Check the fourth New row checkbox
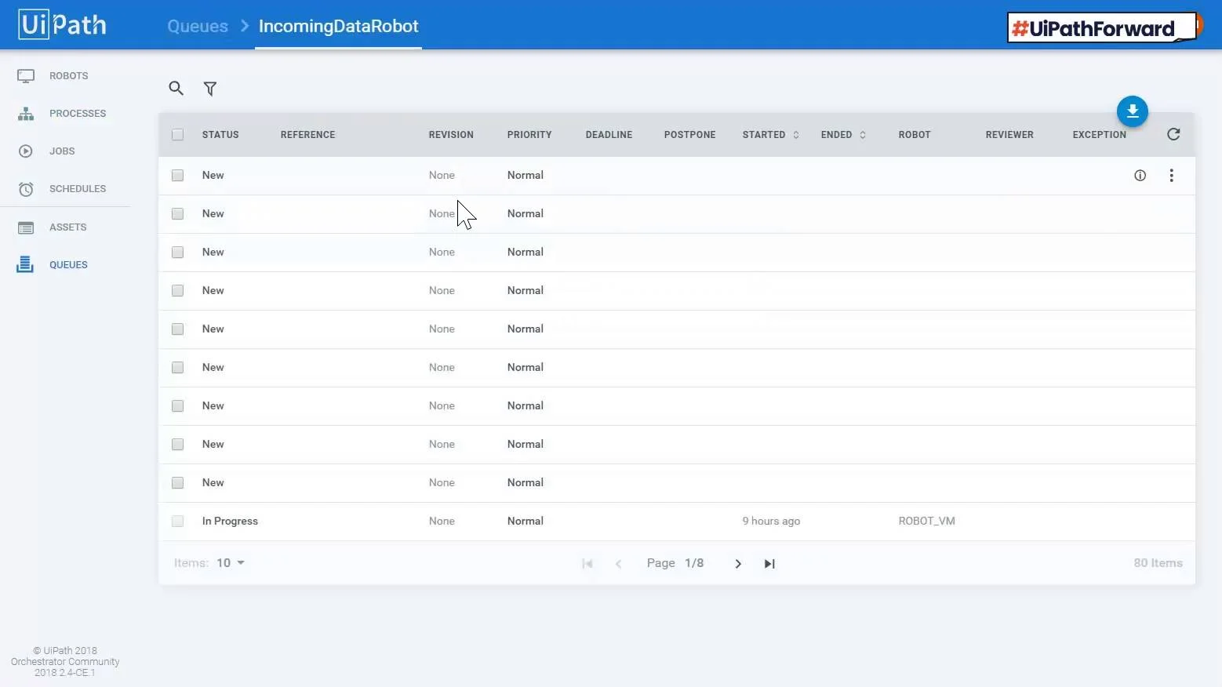1222x687 pixels. [178, 291]
